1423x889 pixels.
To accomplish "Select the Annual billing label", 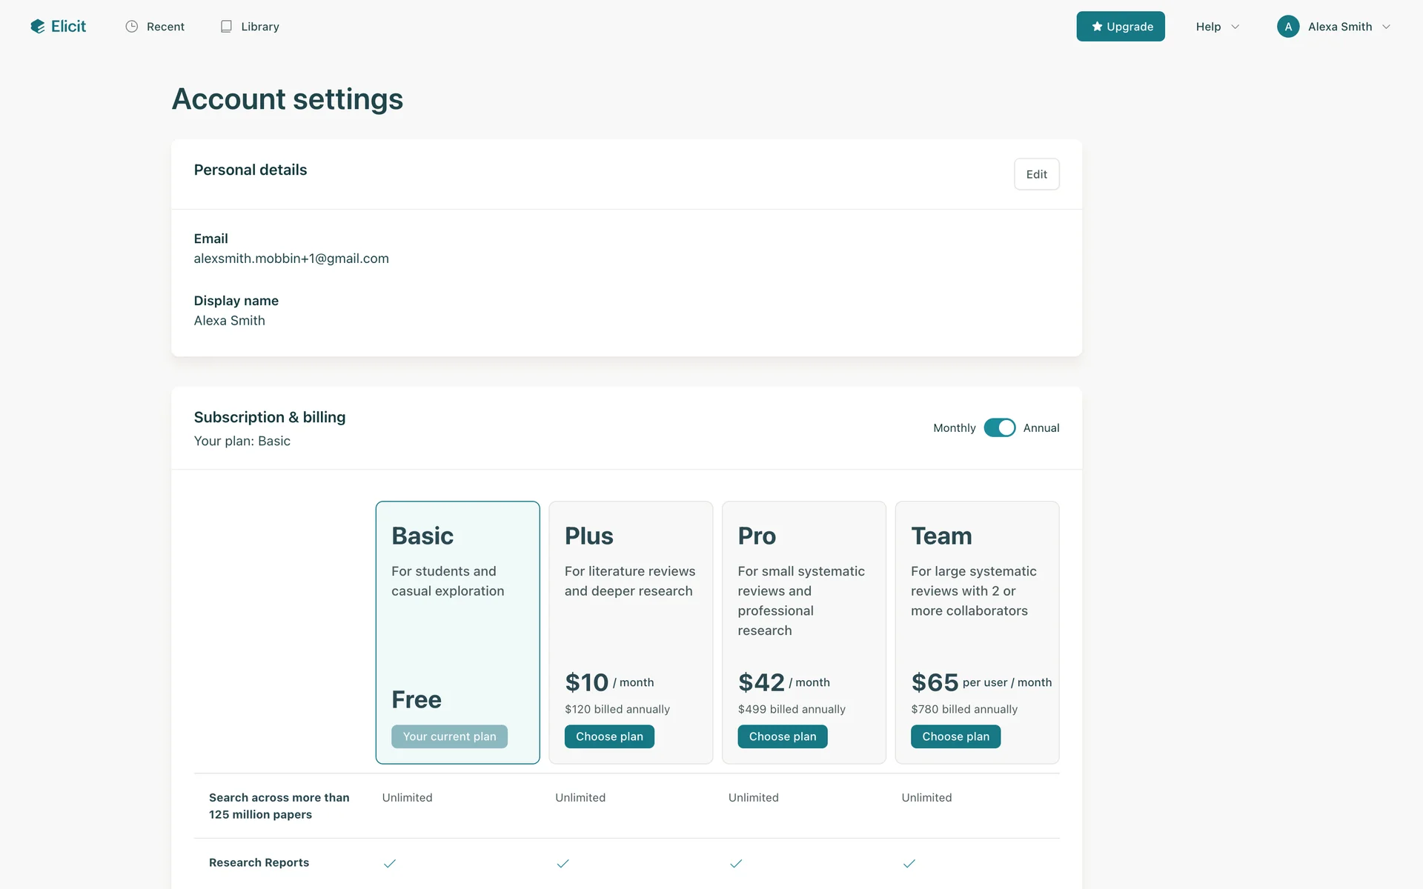I will click(x=1041, y=428).
